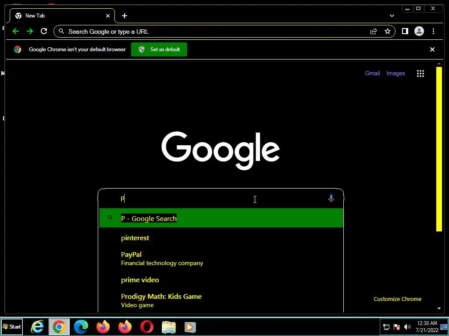Go back using the green back arrow
Screen dimensions: 449x336
tap(16, 31)
